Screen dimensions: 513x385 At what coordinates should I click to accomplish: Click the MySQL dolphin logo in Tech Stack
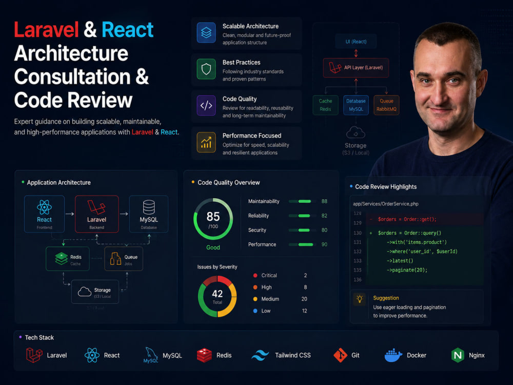coord(150,355)
